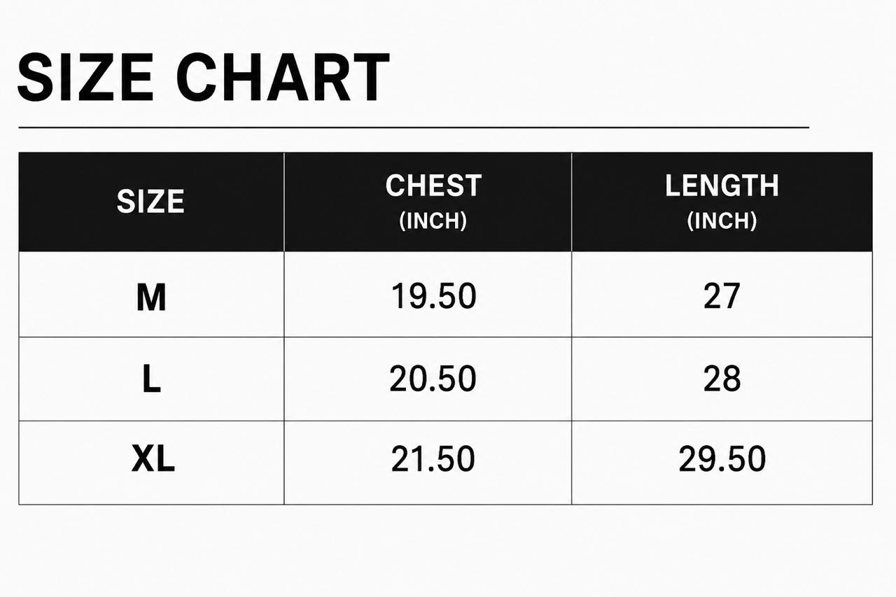Viewport: 896px width, 597px height.
Task: Select the length value 27
Action: click(x=722, y=297)
